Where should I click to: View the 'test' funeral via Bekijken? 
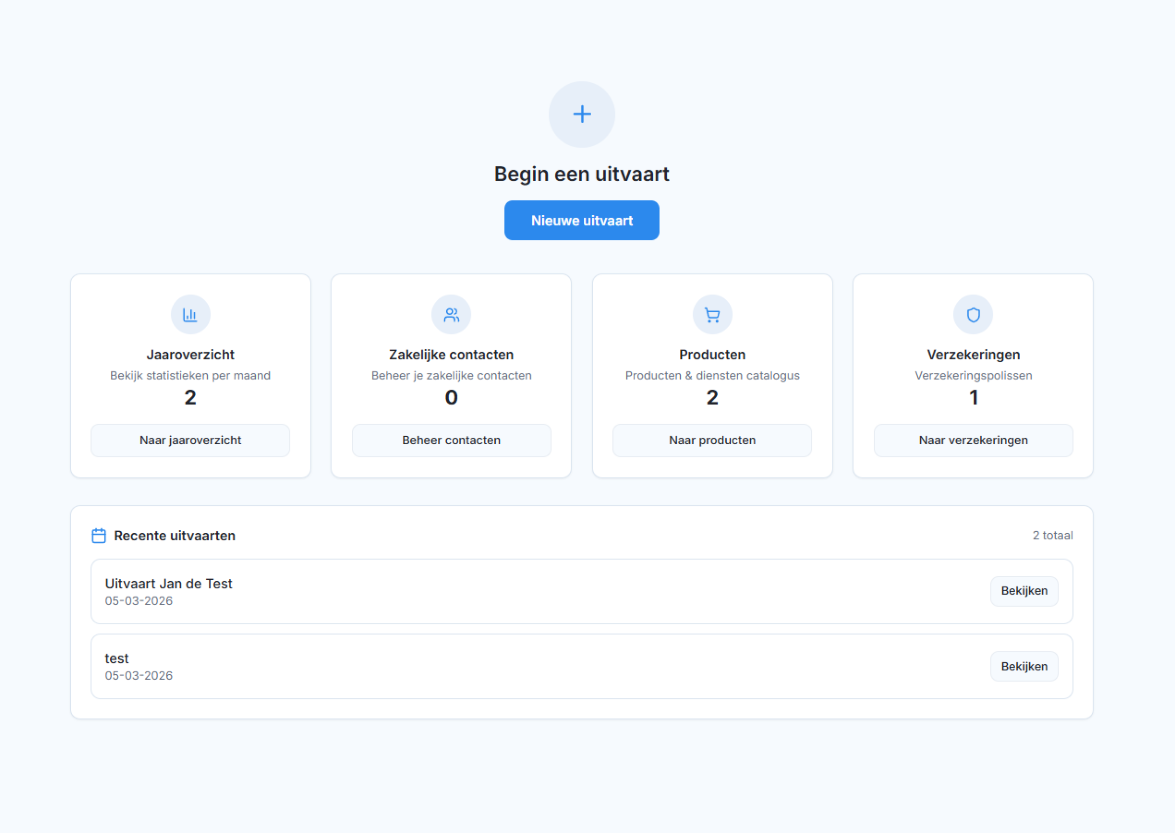pos(1024,666)
